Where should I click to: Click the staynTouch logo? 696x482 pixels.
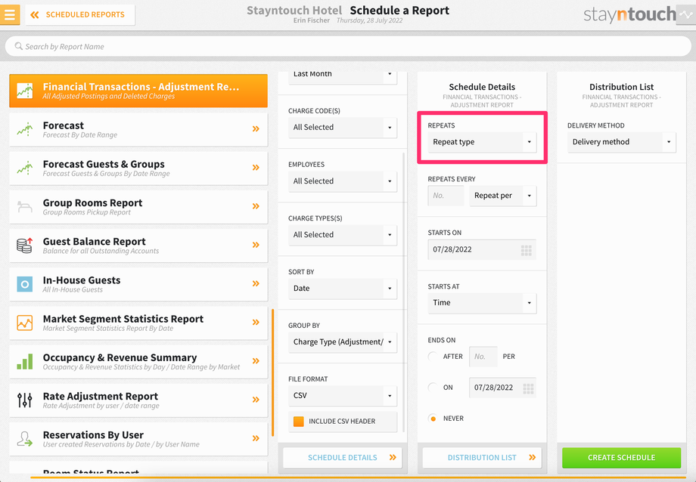click(629, 14)
